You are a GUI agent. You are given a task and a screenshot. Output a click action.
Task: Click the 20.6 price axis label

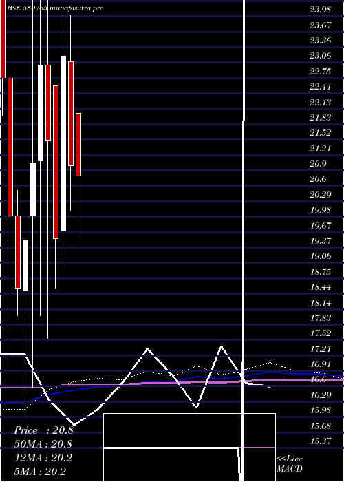(318, 179)
